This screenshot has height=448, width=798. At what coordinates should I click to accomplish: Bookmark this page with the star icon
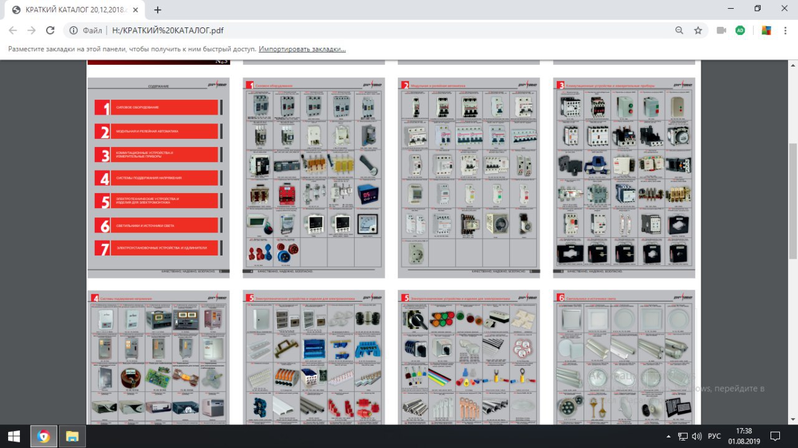[x=698, y=30]
